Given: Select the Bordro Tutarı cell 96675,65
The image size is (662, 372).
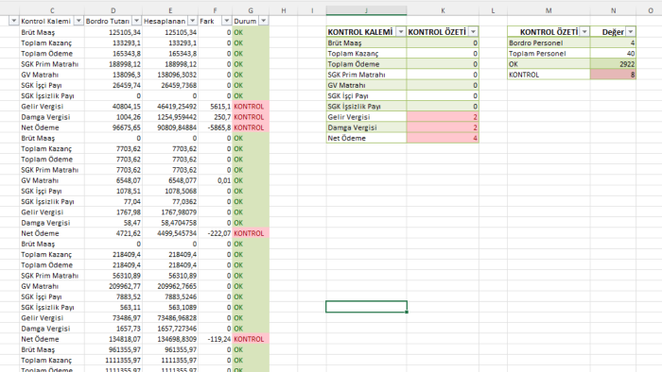Looking at the screenshot, I should 113,127.
